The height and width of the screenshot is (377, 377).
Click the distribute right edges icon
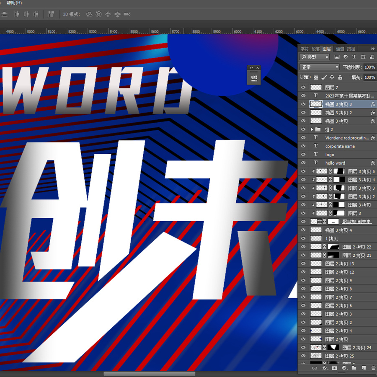pos(36,14)
